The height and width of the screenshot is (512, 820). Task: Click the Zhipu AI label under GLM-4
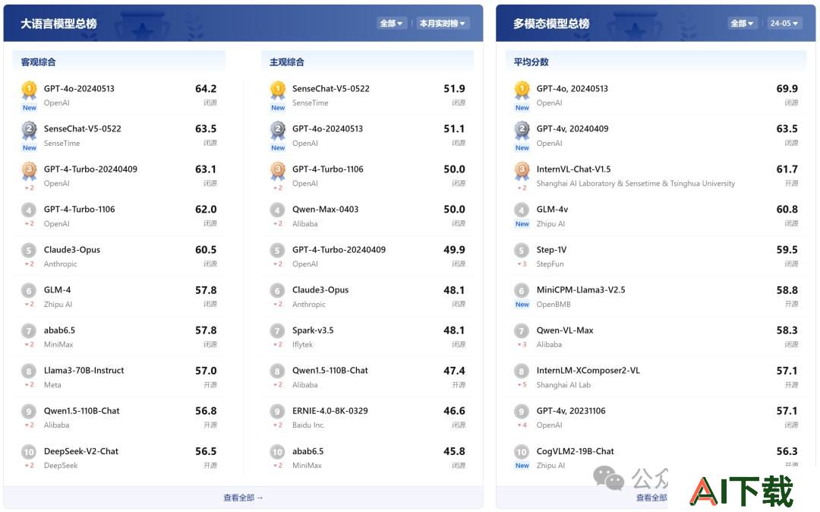(x=58, y=304)
